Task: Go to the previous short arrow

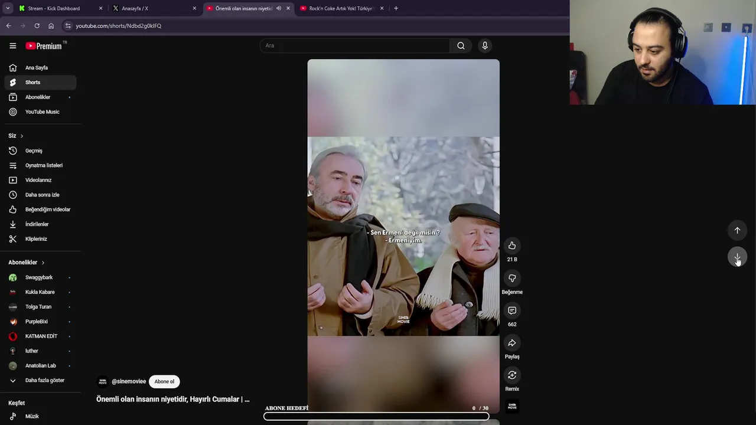Action: point(737,230)
